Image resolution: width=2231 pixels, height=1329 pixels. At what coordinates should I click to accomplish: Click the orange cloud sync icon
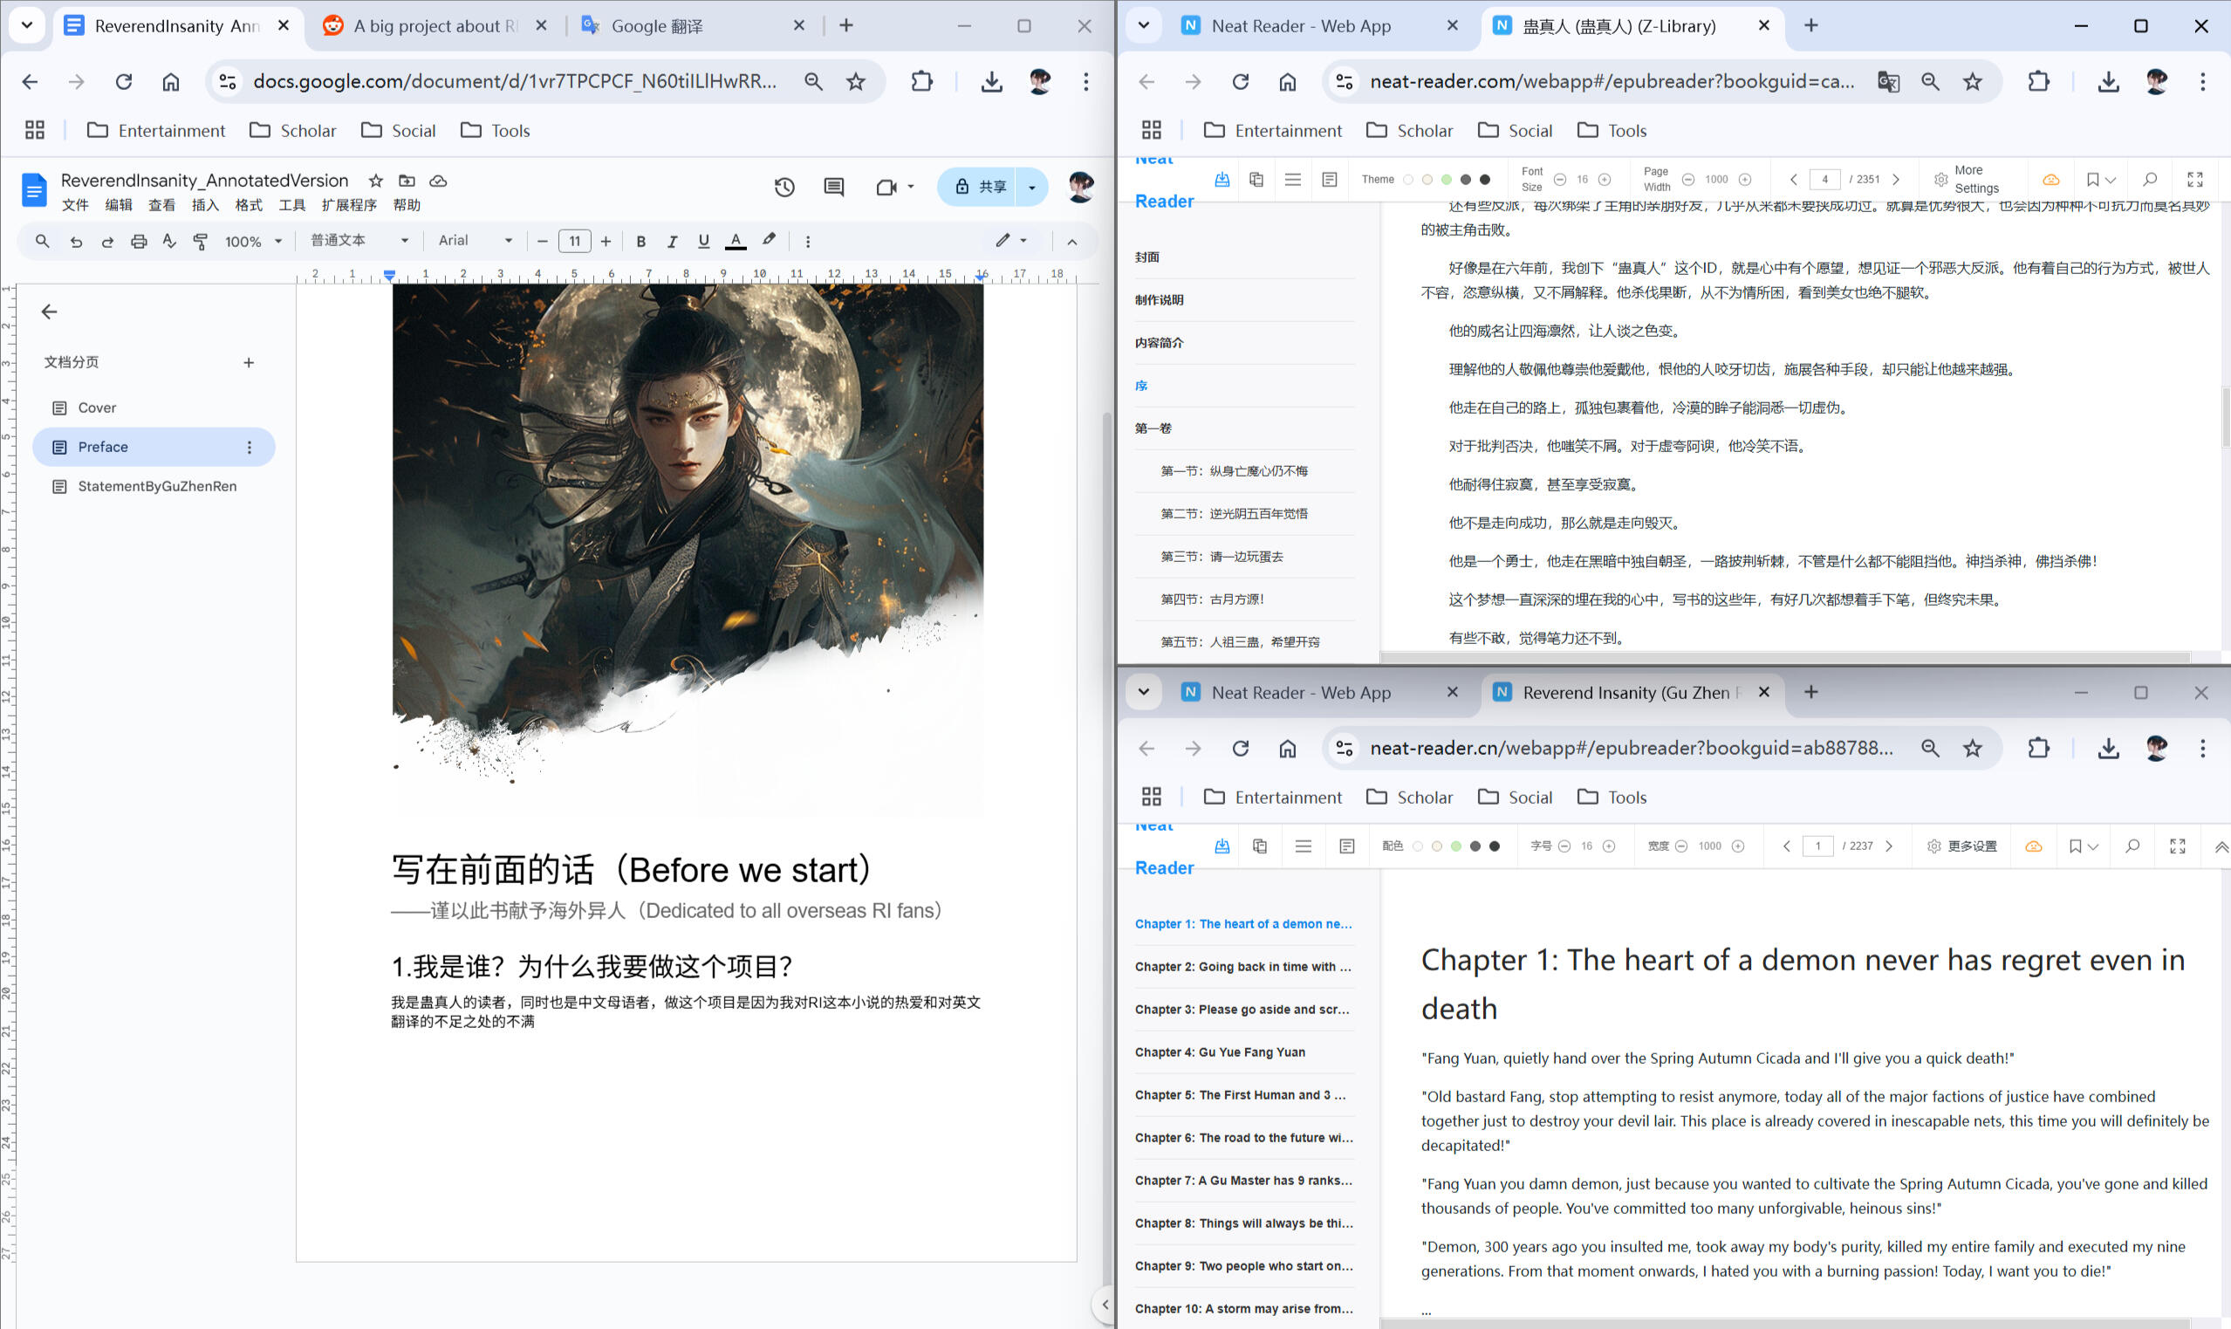pyautogui.click(x=2050, y=179)
